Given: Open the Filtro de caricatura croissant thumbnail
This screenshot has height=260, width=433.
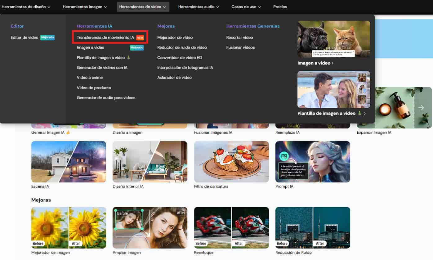Looking at the screenshot, I should [x=231, y=162].
